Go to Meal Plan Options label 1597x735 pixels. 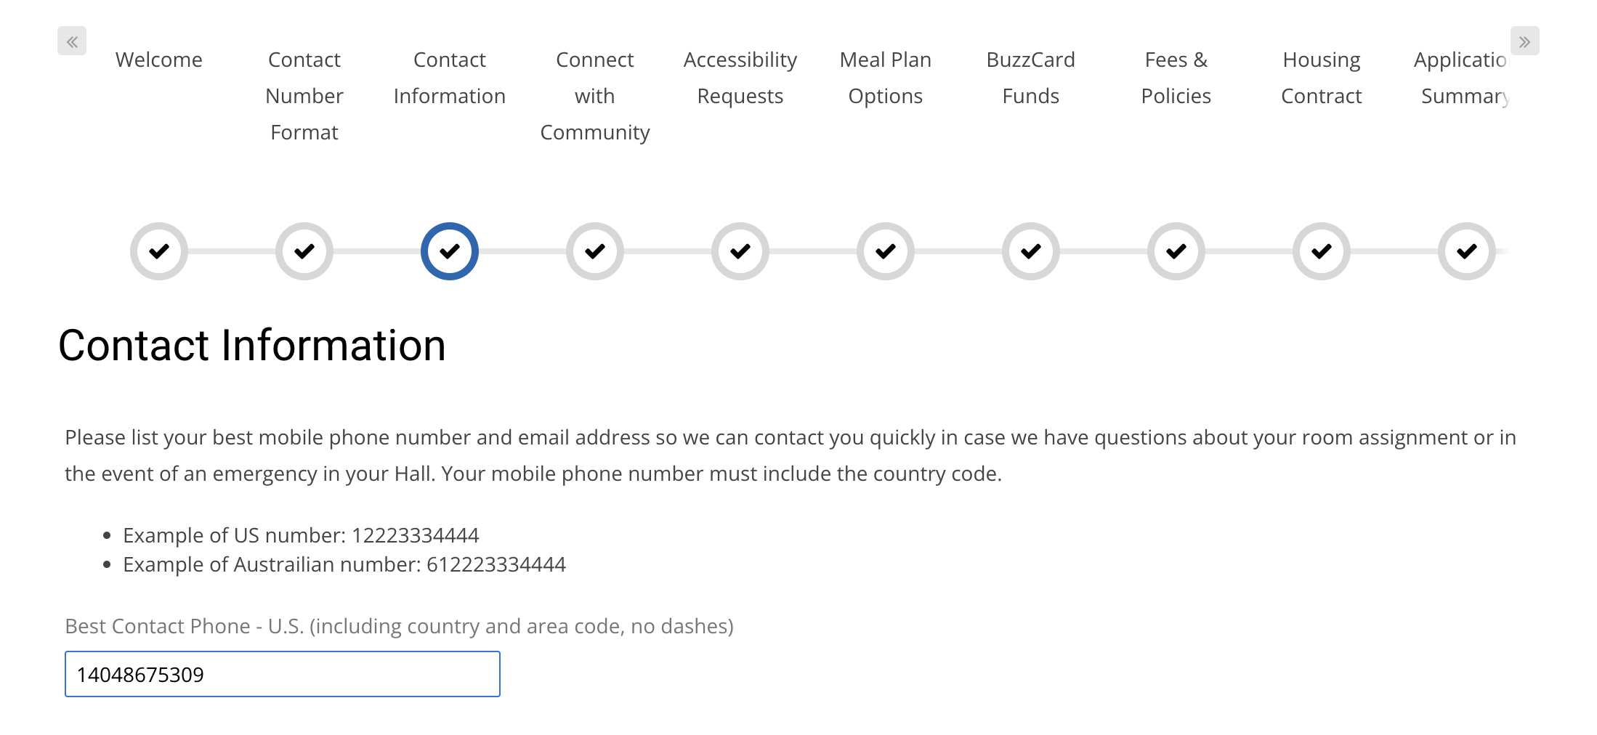(x=886, y=78)
